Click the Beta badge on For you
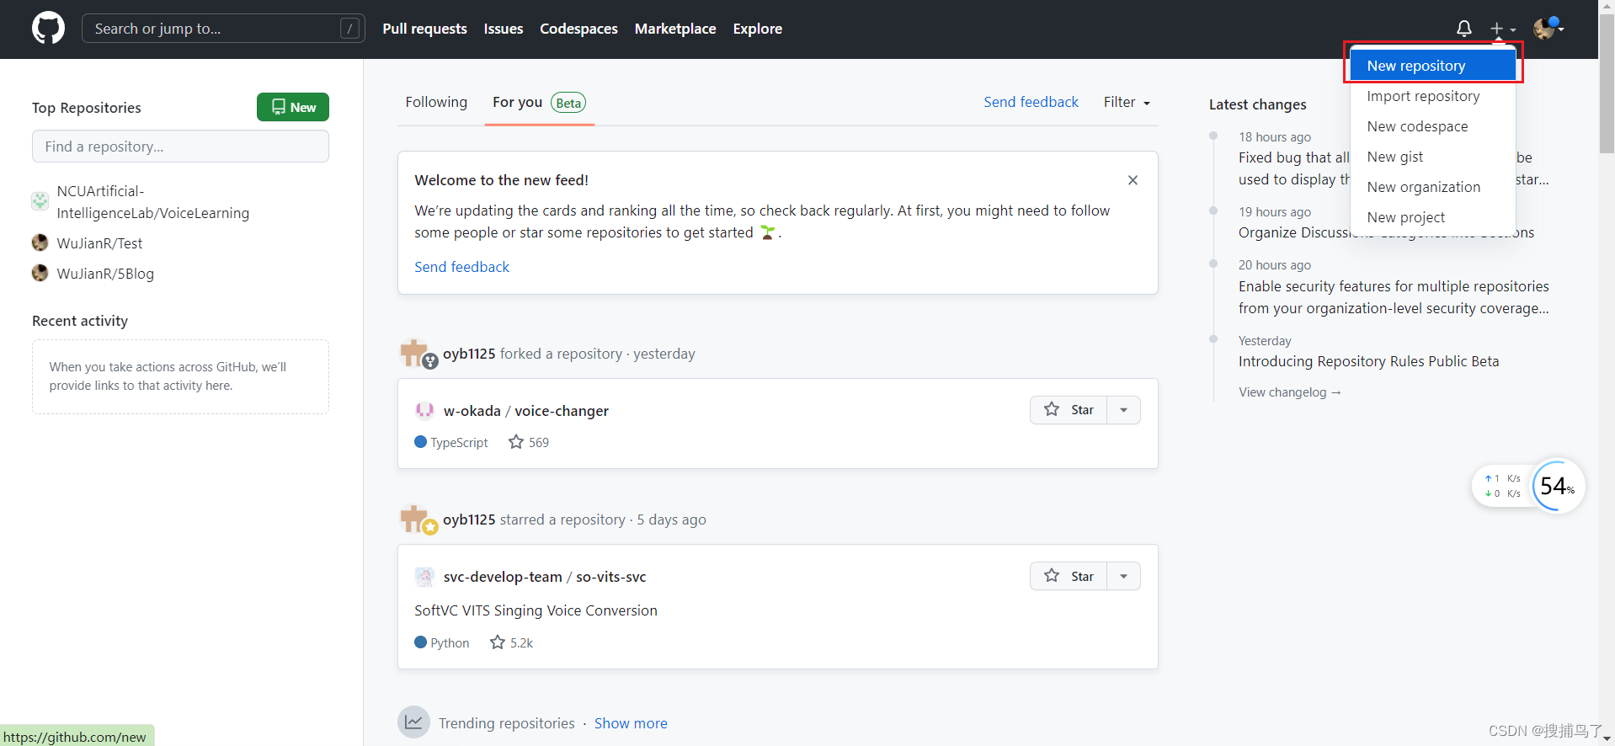The width and height of the screenshot is (1615, 746). point(568,103)
